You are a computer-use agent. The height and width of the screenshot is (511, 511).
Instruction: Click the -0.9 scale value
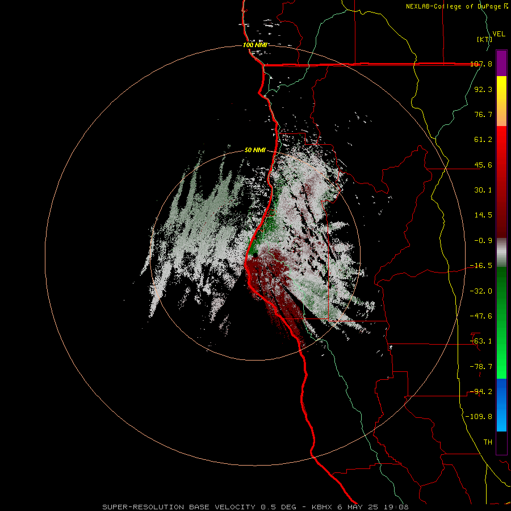coord(483,241)
